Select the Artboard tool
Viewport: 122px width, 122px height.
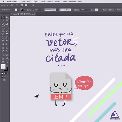click(3, 59)
